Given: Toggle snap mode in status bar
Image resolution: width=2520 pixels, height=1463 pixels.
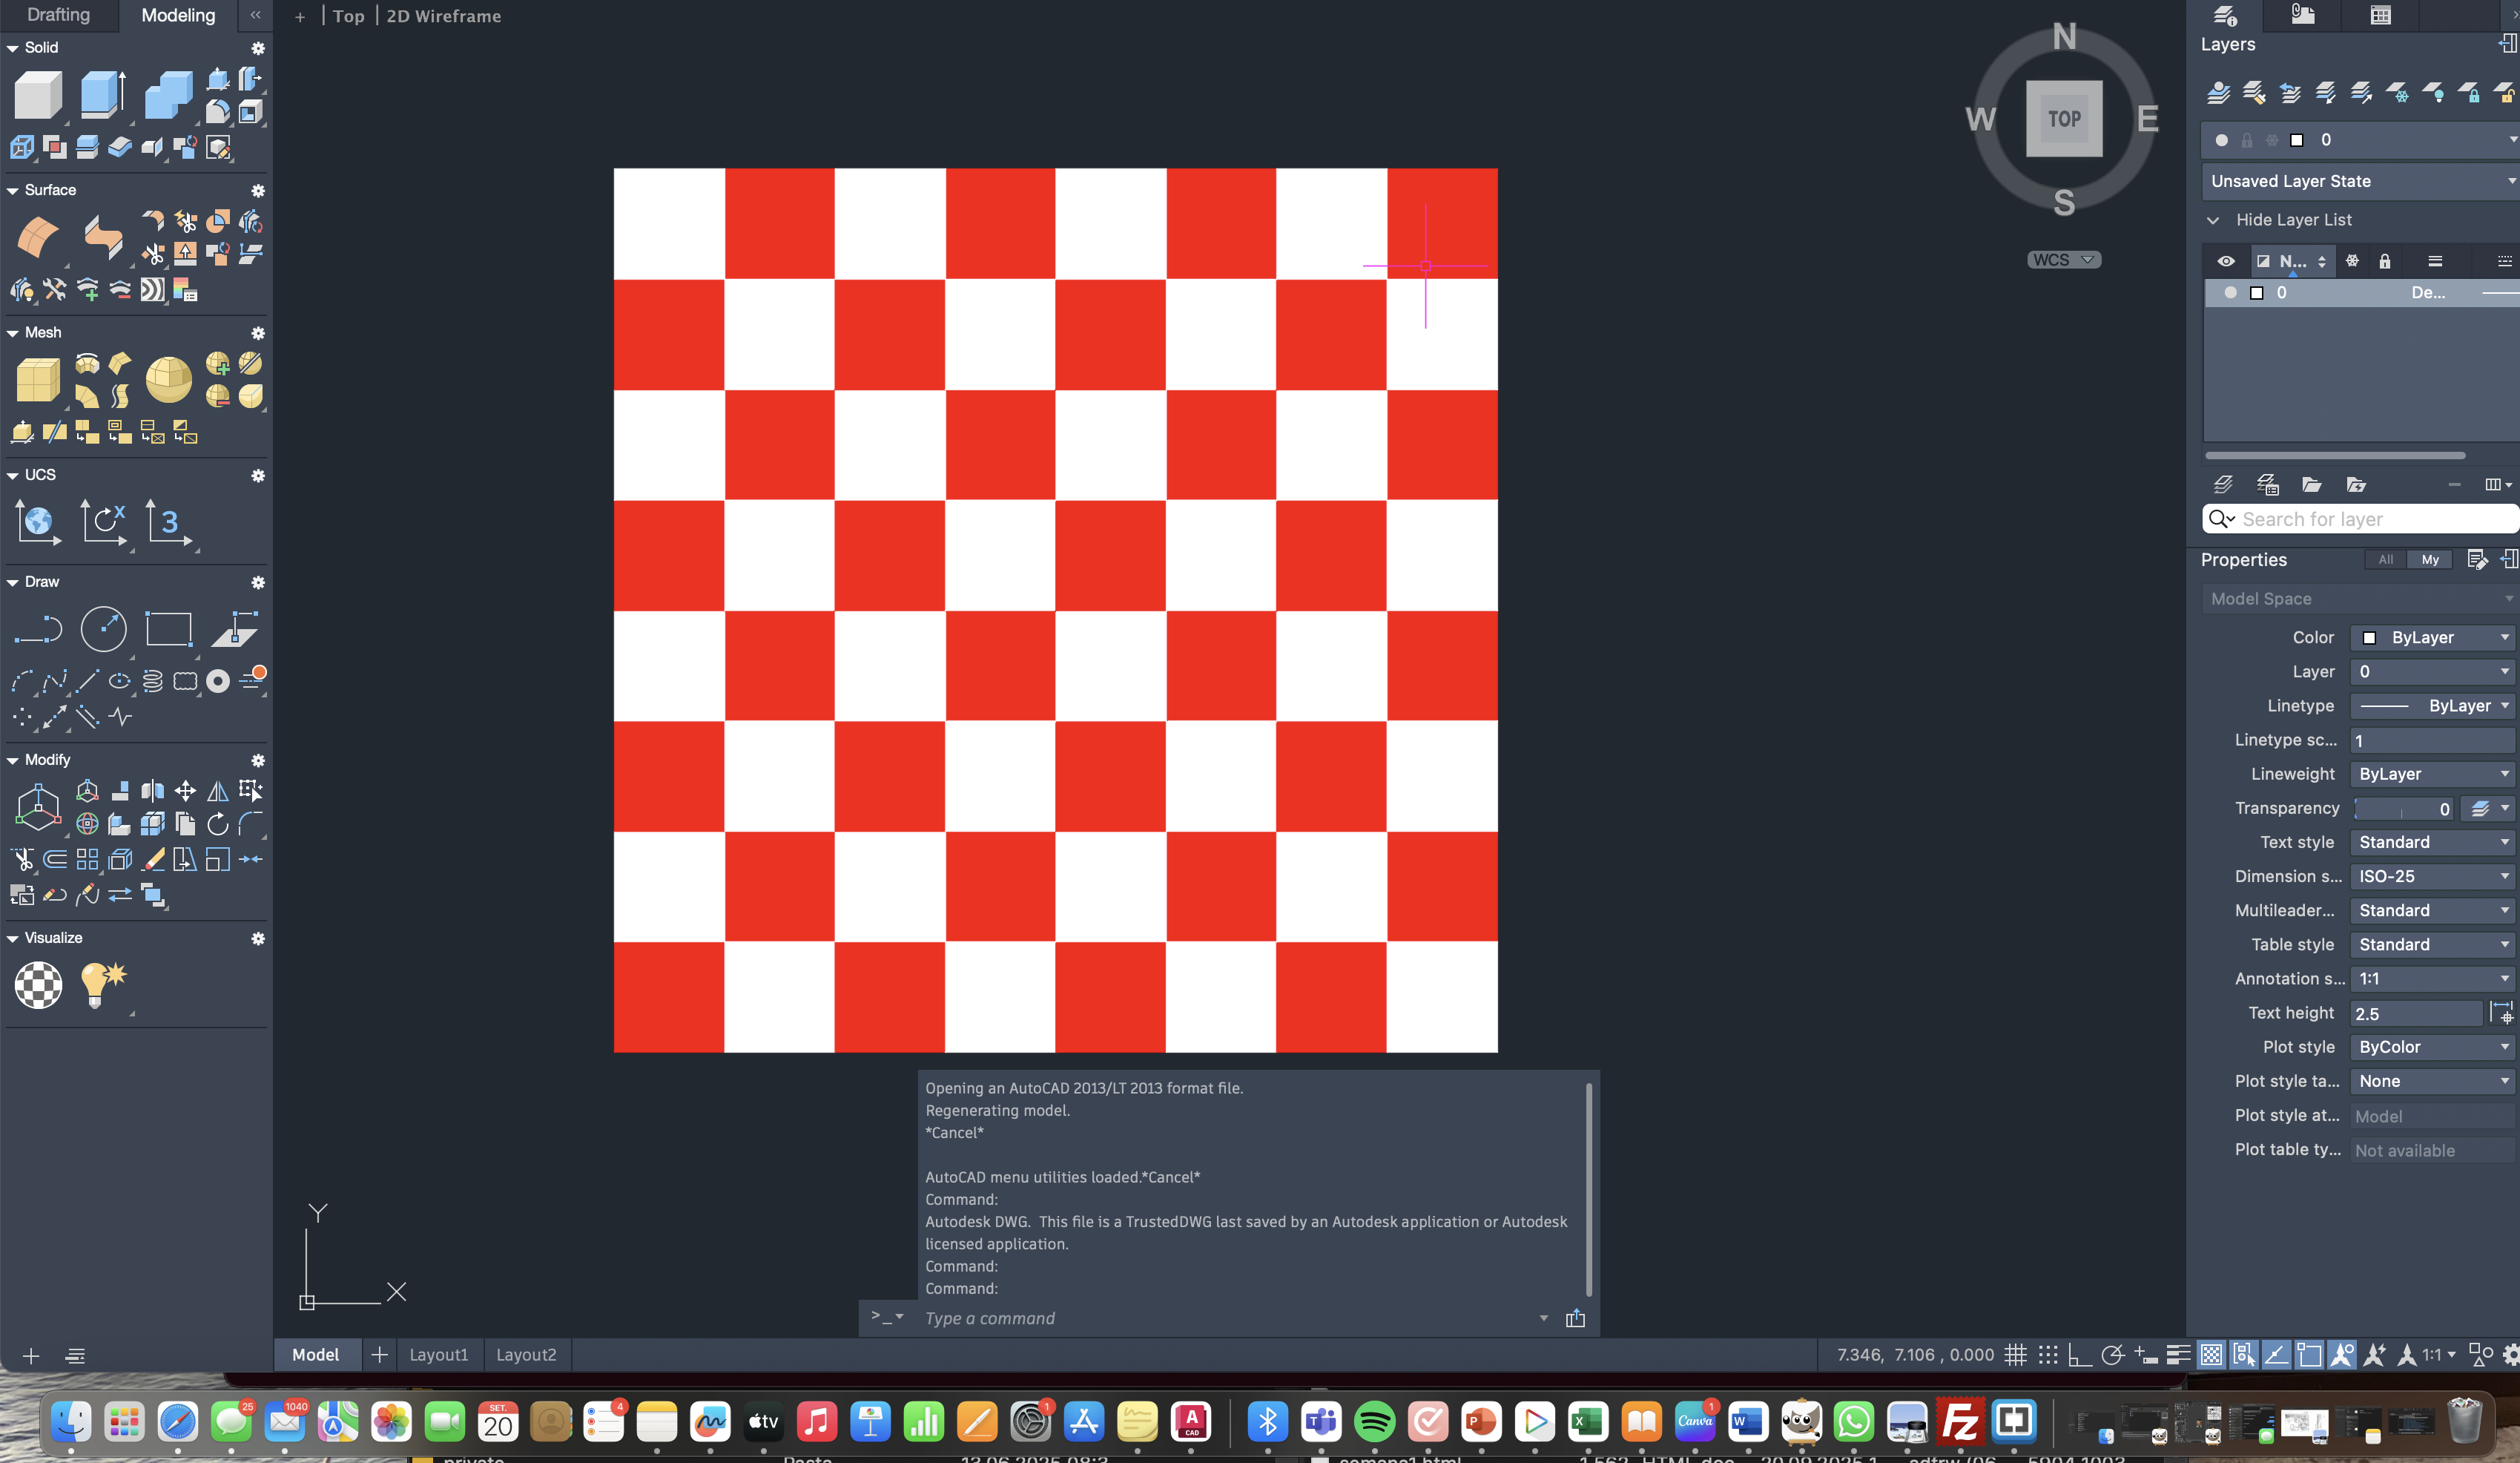Looking at the screenshot, I should click(x=2048, y=1355).
